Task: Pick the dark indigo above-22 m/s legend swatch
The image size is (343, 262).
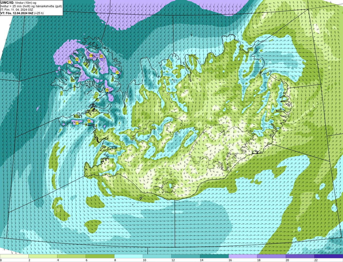Action: [329, 256]
